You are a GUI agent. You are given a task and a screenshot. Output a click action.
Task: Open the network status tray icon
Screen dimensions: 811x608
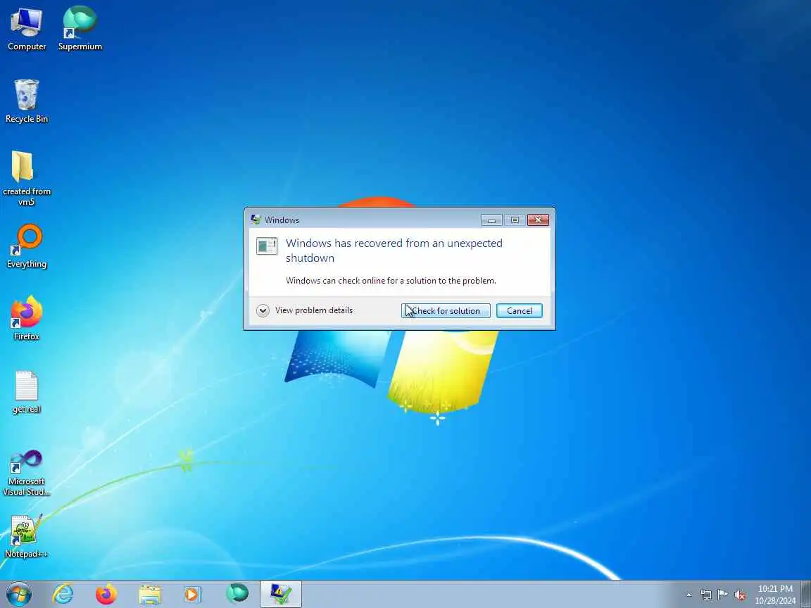[706, 595]
